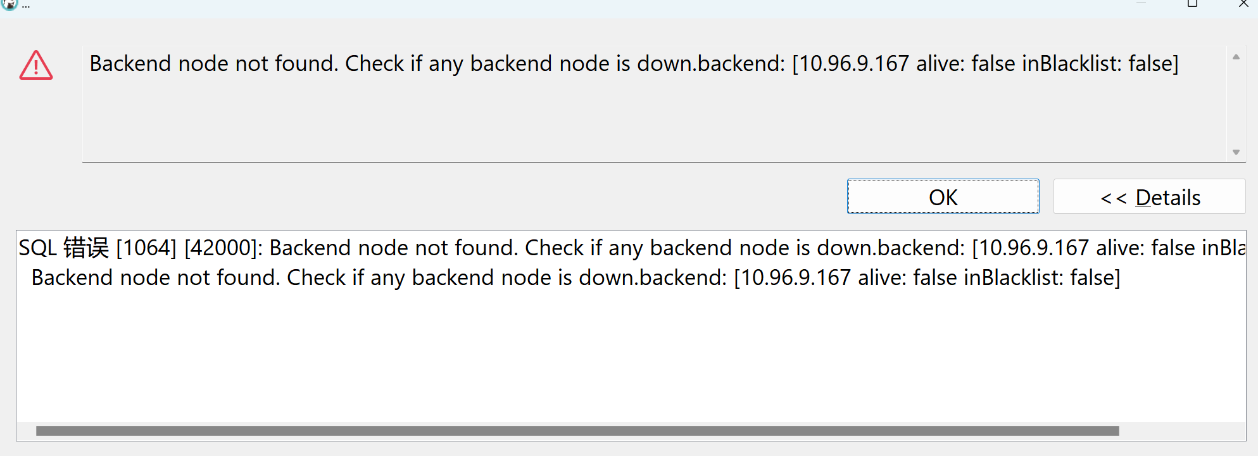The height and width of the screenshot is (456, 1258).
Task: Click horizontal scrollbar track right of the thumb
Action: [1182, 431]
